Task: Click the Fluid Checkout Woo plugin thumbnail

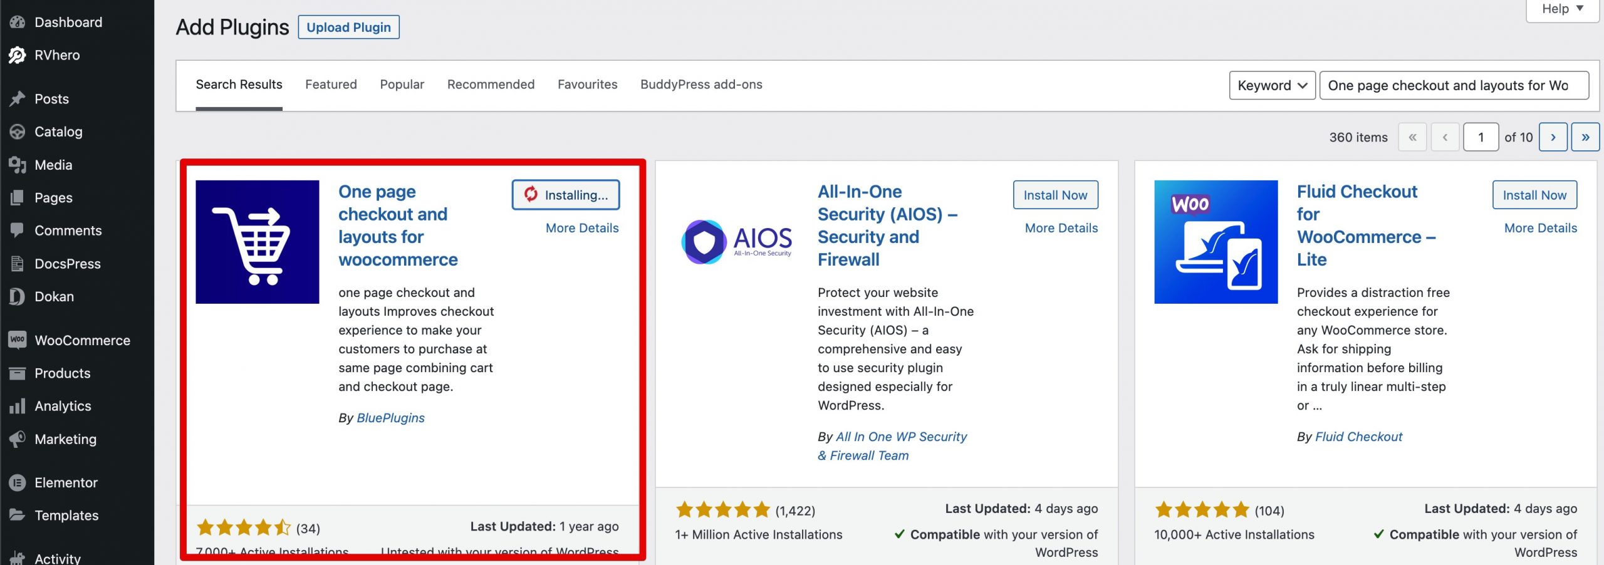Action: 1216,242
